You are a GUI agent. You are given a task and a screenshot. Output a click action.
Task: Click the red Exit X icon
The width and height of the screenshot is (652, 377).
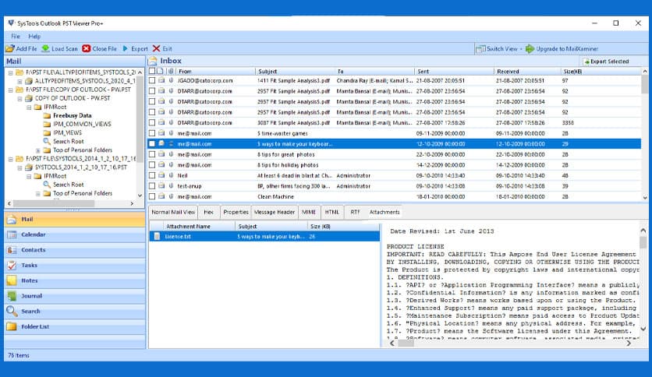tap(156, 48)
